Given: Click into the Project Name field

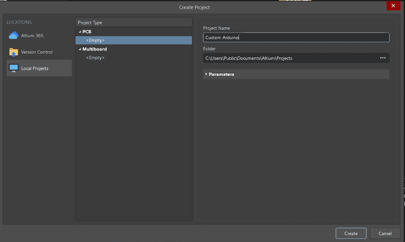Looking at the screenshot, I should 296,38.
